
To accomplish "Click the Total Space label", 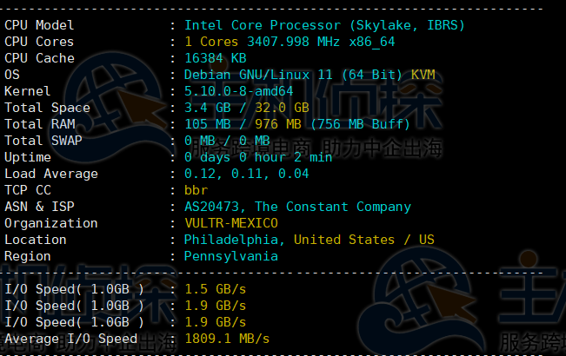I will pos(47,108).
